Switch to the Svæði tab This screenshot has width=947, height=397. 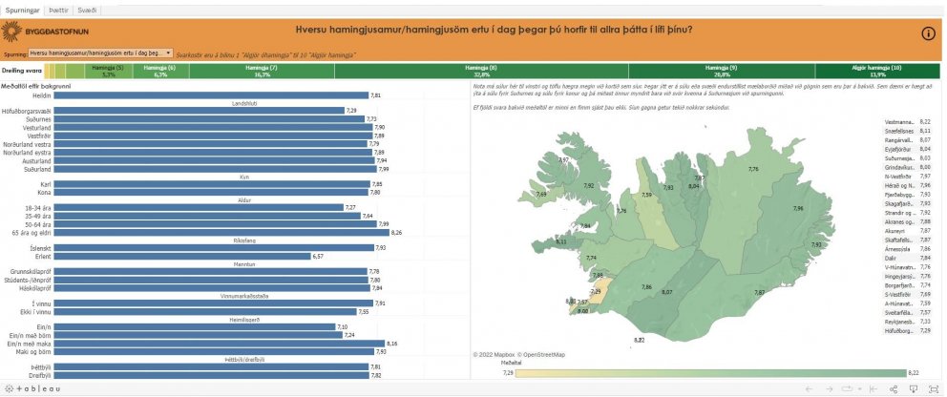(86, 8)
